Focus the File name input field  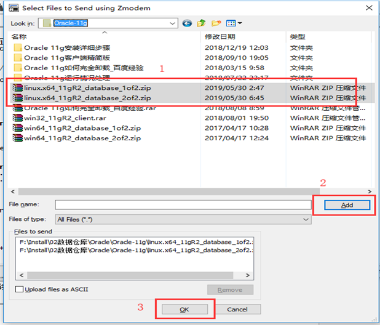[x=183, y=205]
